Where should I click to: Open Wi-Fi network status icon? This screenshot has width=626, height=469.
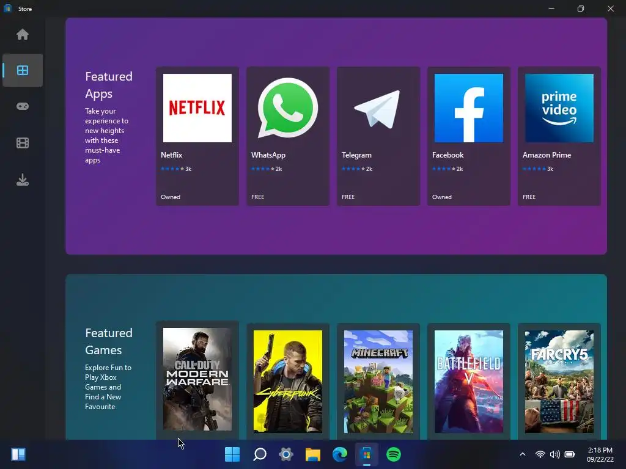[540, 454]
